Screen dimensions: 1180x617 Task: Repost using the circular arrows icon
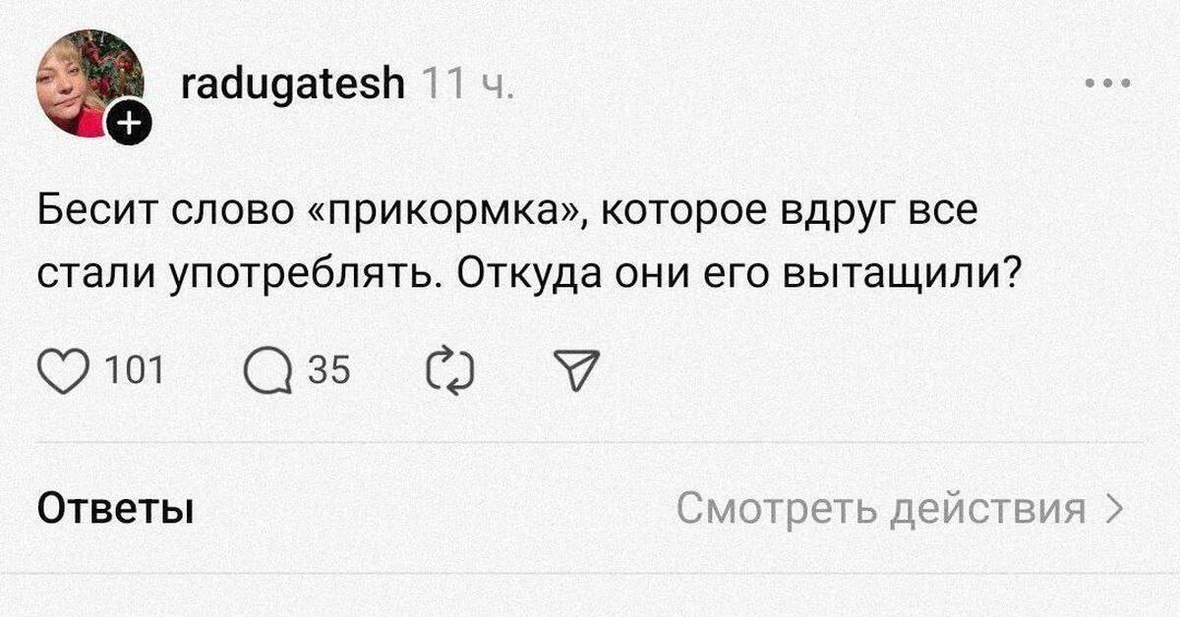pos(451,371)
